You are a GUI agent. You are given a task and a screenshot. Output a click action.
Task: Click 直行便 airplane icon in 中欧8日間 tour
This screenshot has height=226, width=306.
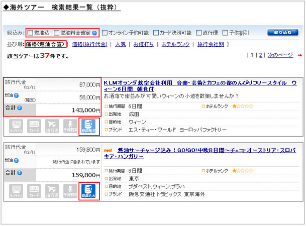pyautogui.click(x=52, y=191)
